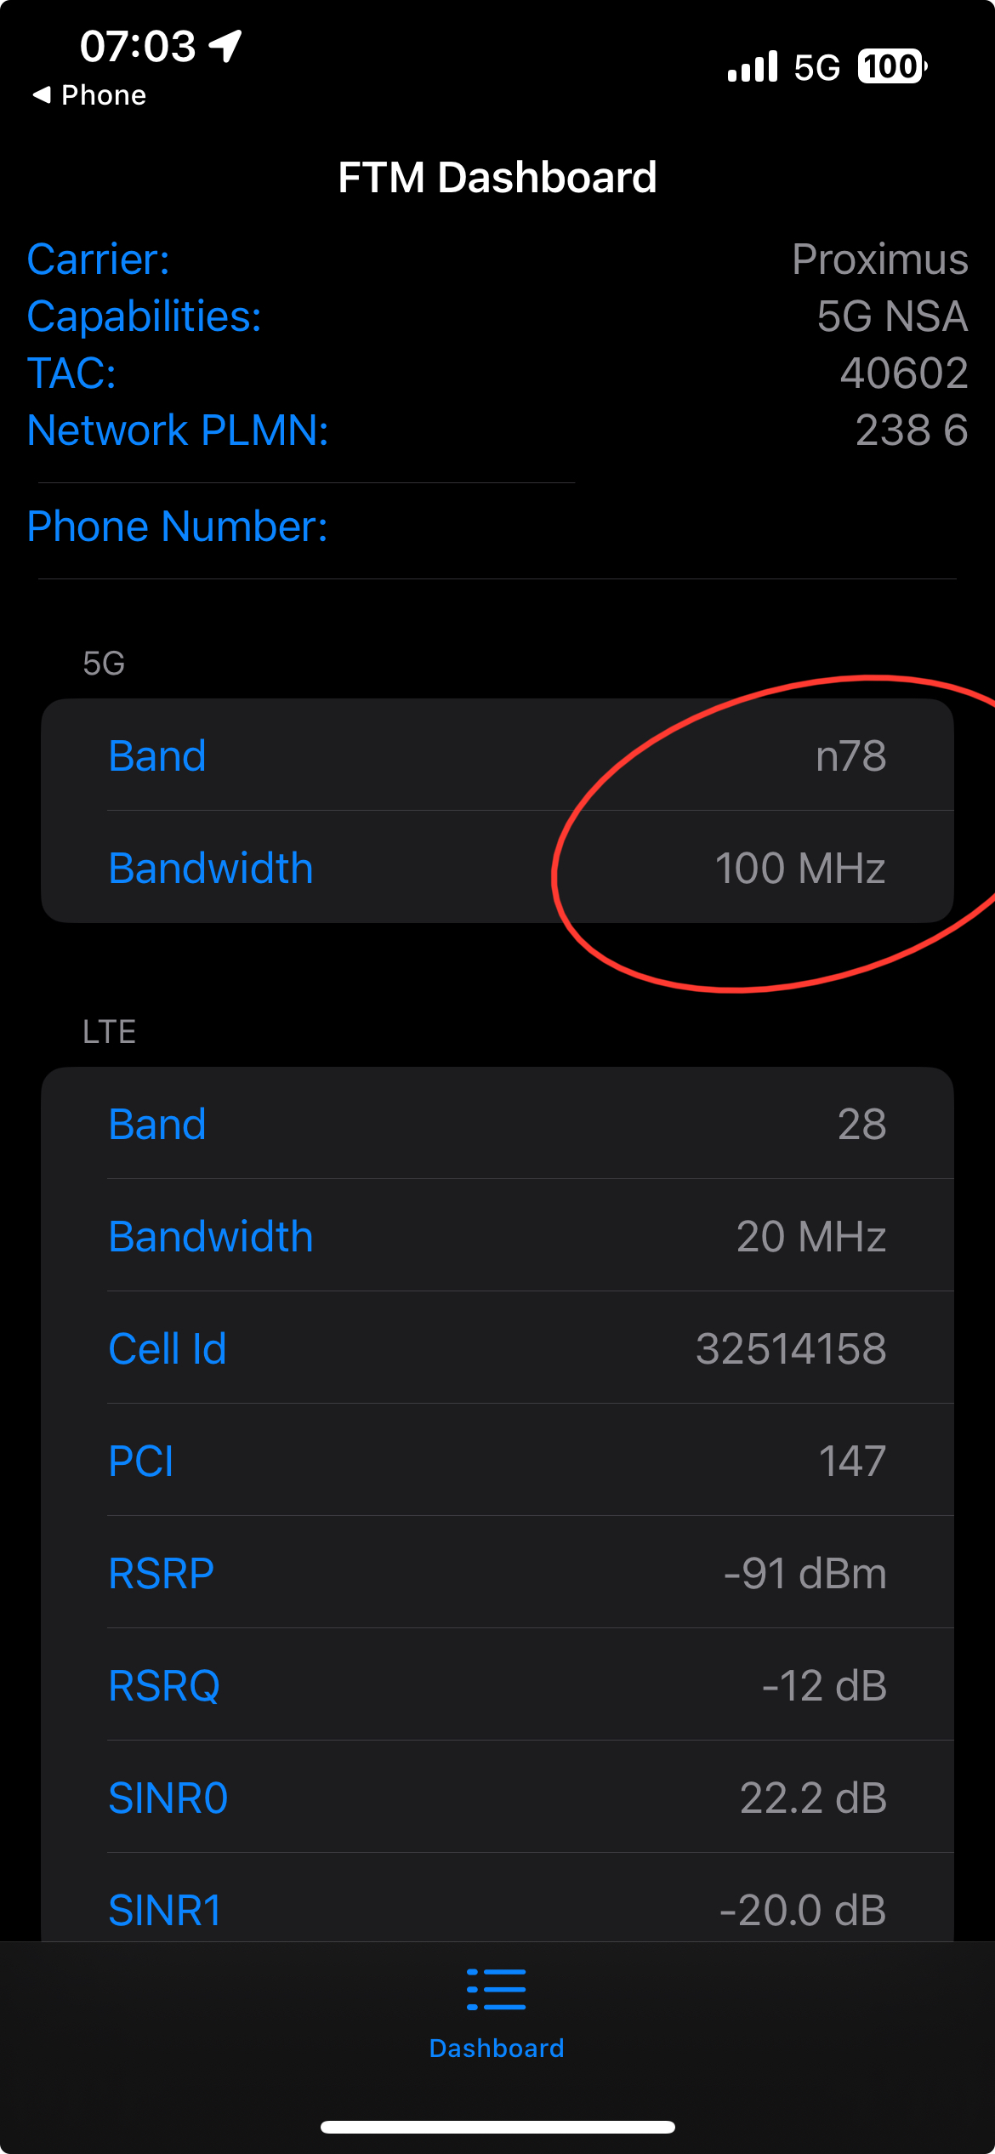The height and width of the screenshot is (2154, 995).
Task: Tap the Network PLMN label
Action: (x=178, y=430)
